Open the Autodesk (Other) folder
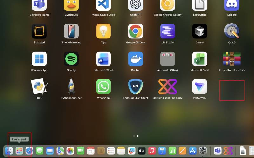The image size is (254, 158). (168, 59)
